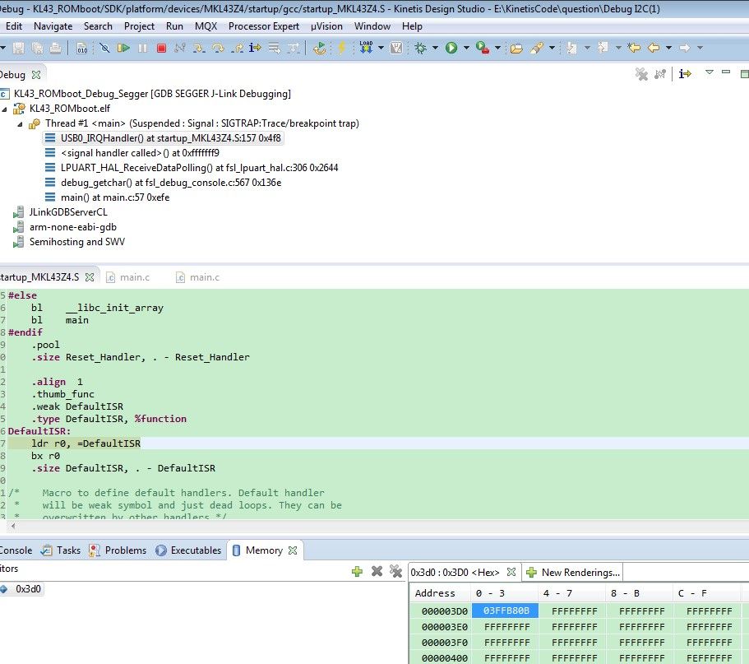Select memory cell value 03FFB80B
This screenshot has width=749, height=664.
(506, 611)
